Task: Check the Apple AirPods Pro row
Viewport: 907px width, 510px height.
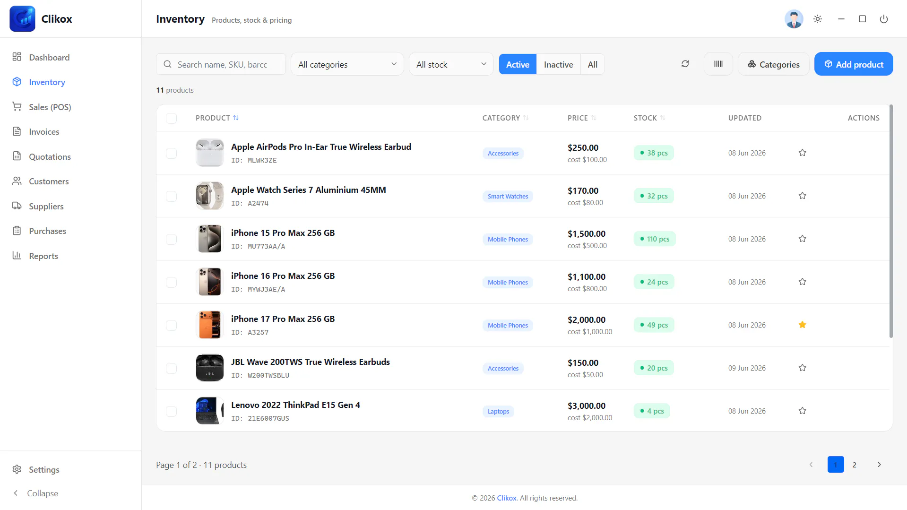Action: click(x=172, y=153)
